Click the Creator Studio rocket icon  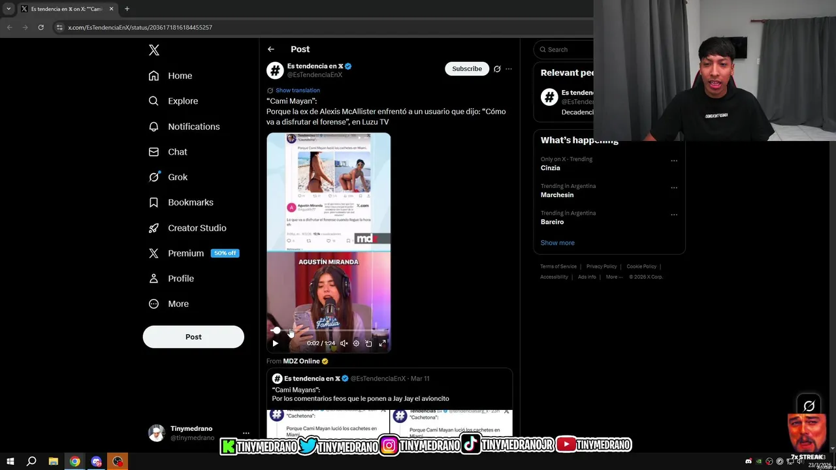point(153,228)
